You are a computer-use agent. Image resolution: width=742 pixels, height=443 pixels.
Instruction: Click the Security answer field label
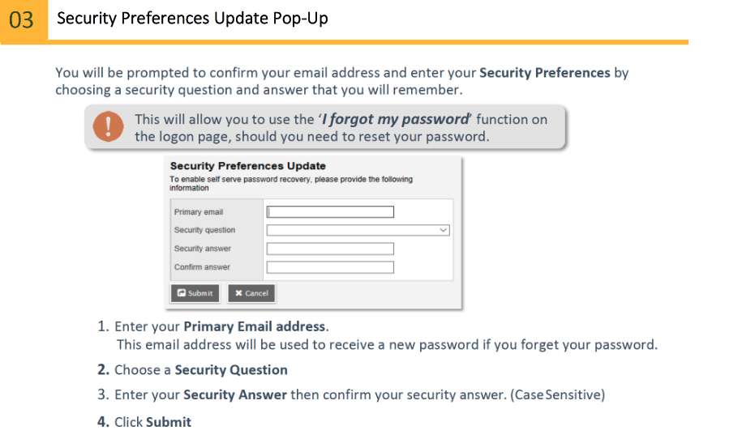pyautogui.click(x=203, y=249)
